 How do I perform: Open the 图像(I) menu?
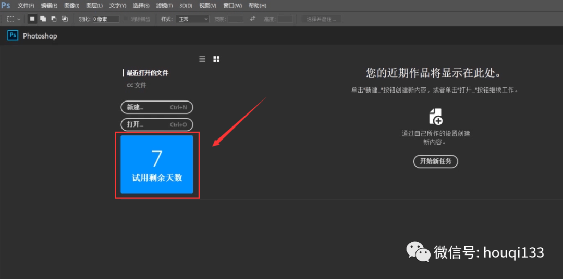pyautogui.click(x=71, y=6)
